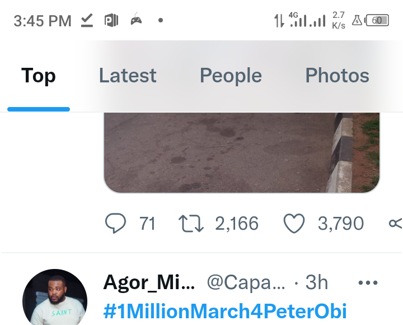Tap the 3,790 likes count
Image resolution: width=403 pixels, height=325 pixels.
341,224
